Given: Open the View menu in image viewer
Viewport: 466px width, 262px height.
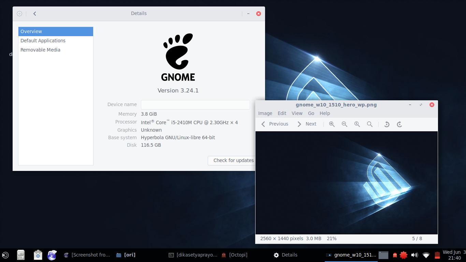Looking at the screenshot, I should tap(297, 113).
